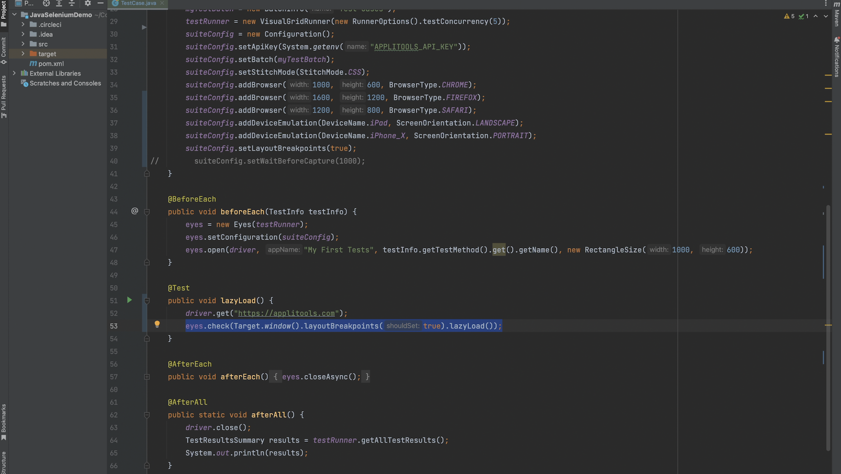Click the yellow lightbulb quick-fix icon

[157, 324]
